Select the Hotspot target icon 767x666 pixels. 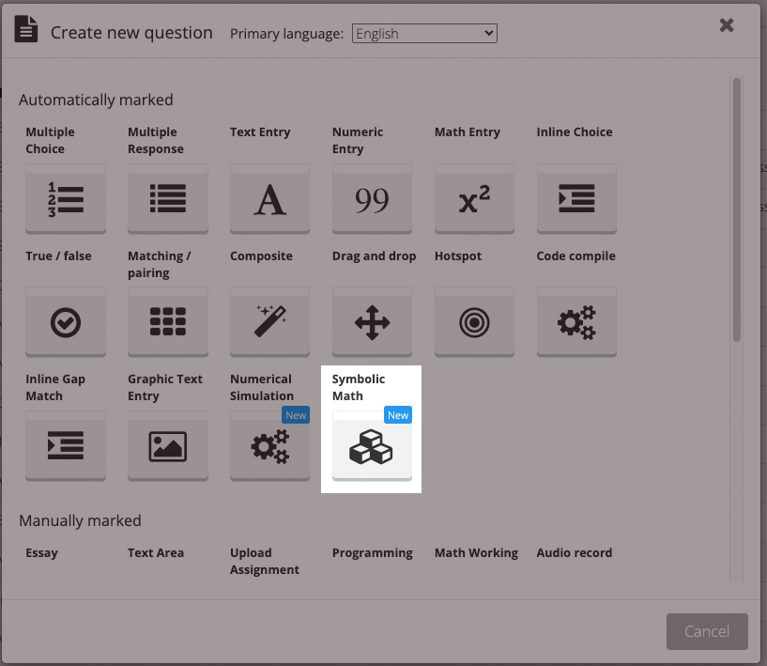474,323
